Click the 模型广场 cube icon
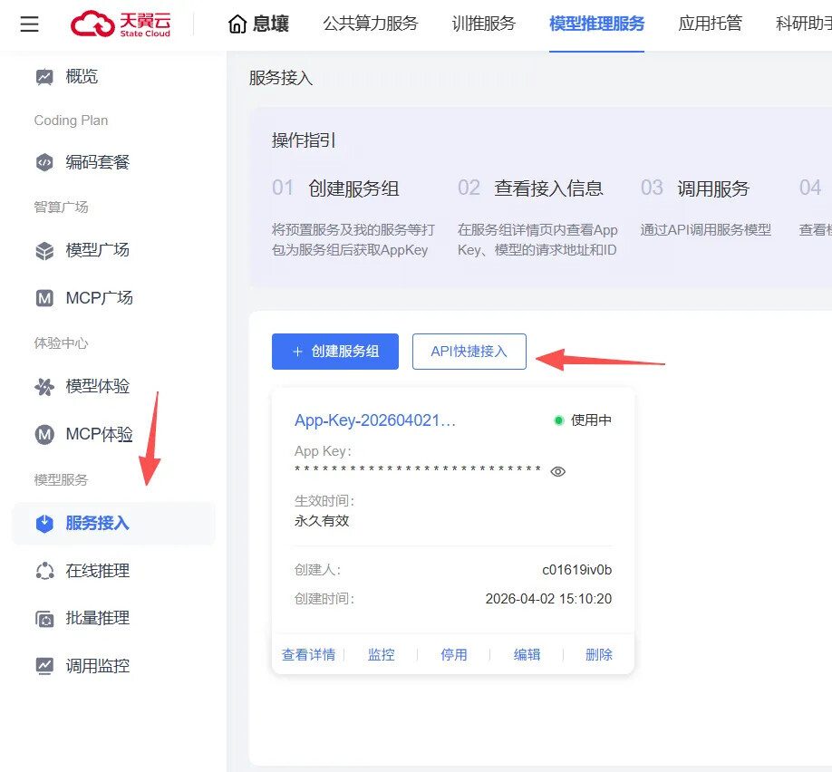Screen dimensions: 832x772 pyautogui.click(x=44, y=250)
